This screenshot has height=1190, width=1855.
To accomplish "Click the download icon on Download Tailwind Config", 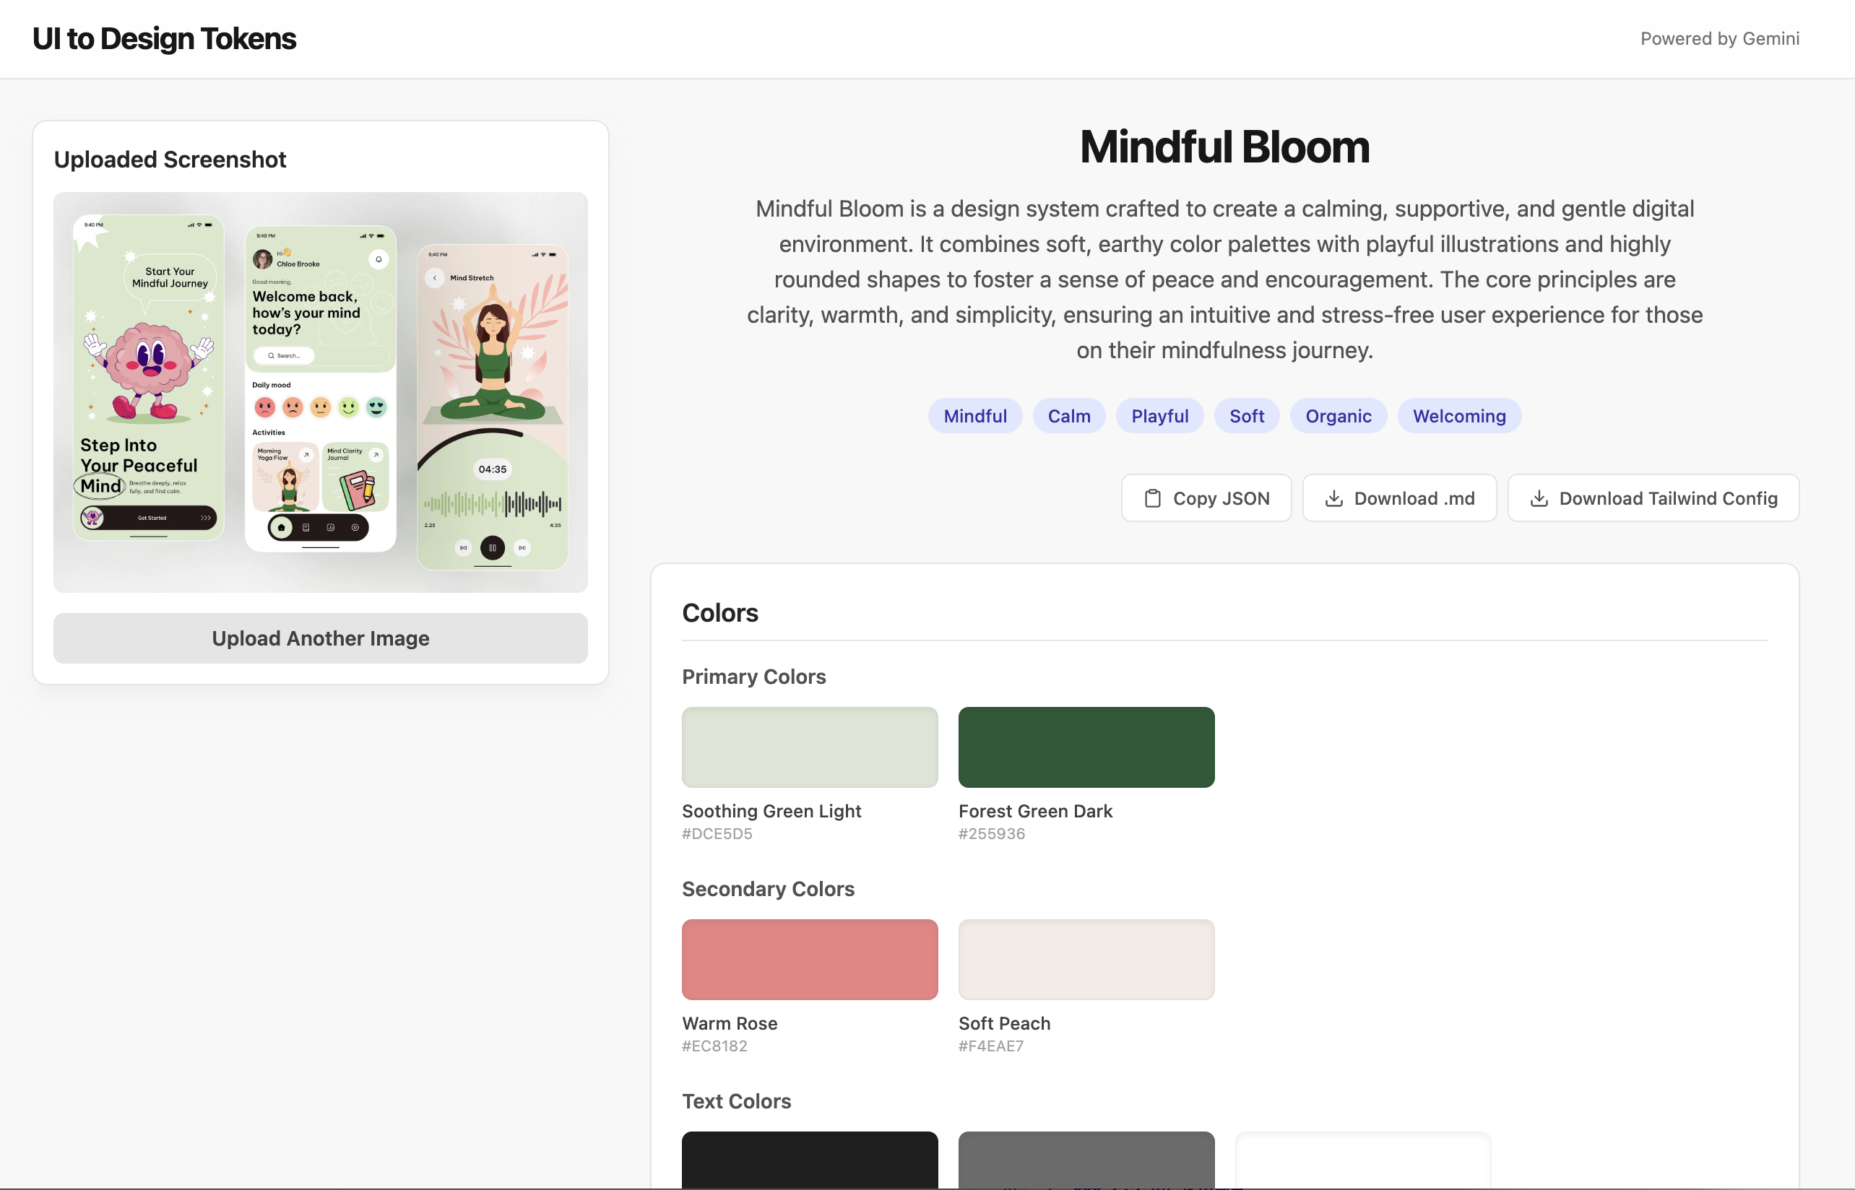I will (1541, 498).
